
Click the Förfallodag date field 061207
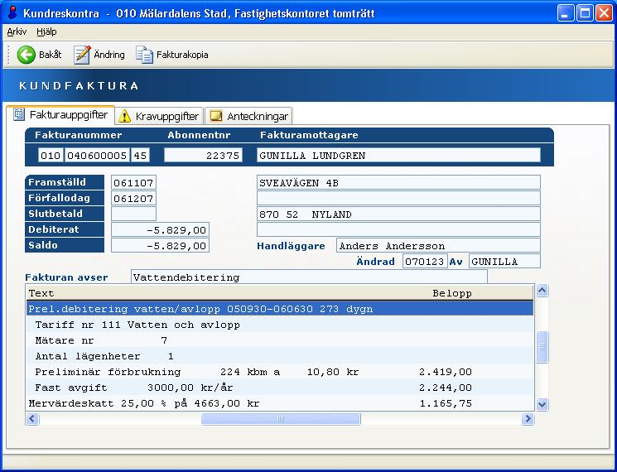[x=133, y=198]
